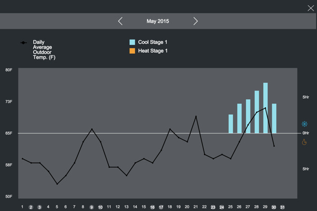Click day 21 on the date axis
This screenshot has height=211, width=317.
coord(195,207)
